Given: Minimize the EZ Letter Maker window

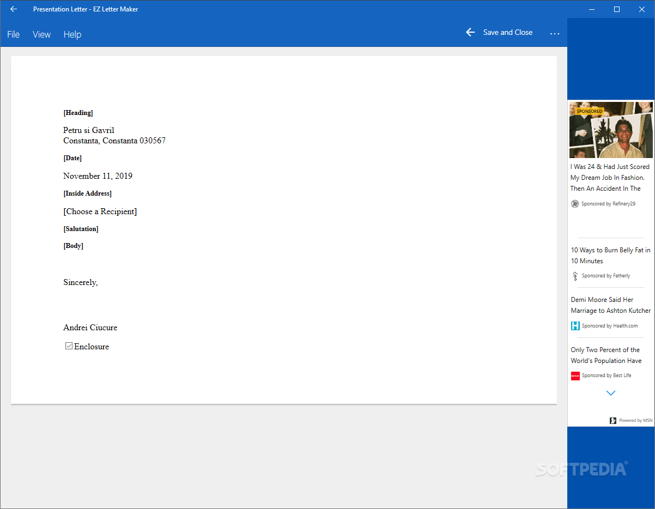Looking at the screenshot, I should pos(592,9).
